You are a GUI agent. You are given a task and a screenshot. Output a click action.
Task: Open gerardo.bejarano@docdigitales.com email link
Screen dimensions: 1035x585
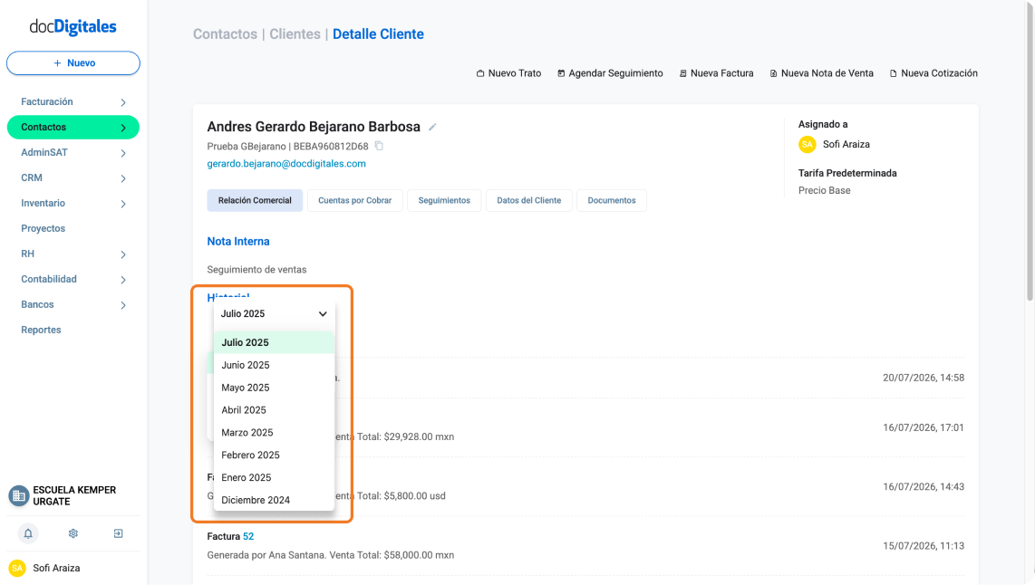pyautogui.click(x=286, y=164)
